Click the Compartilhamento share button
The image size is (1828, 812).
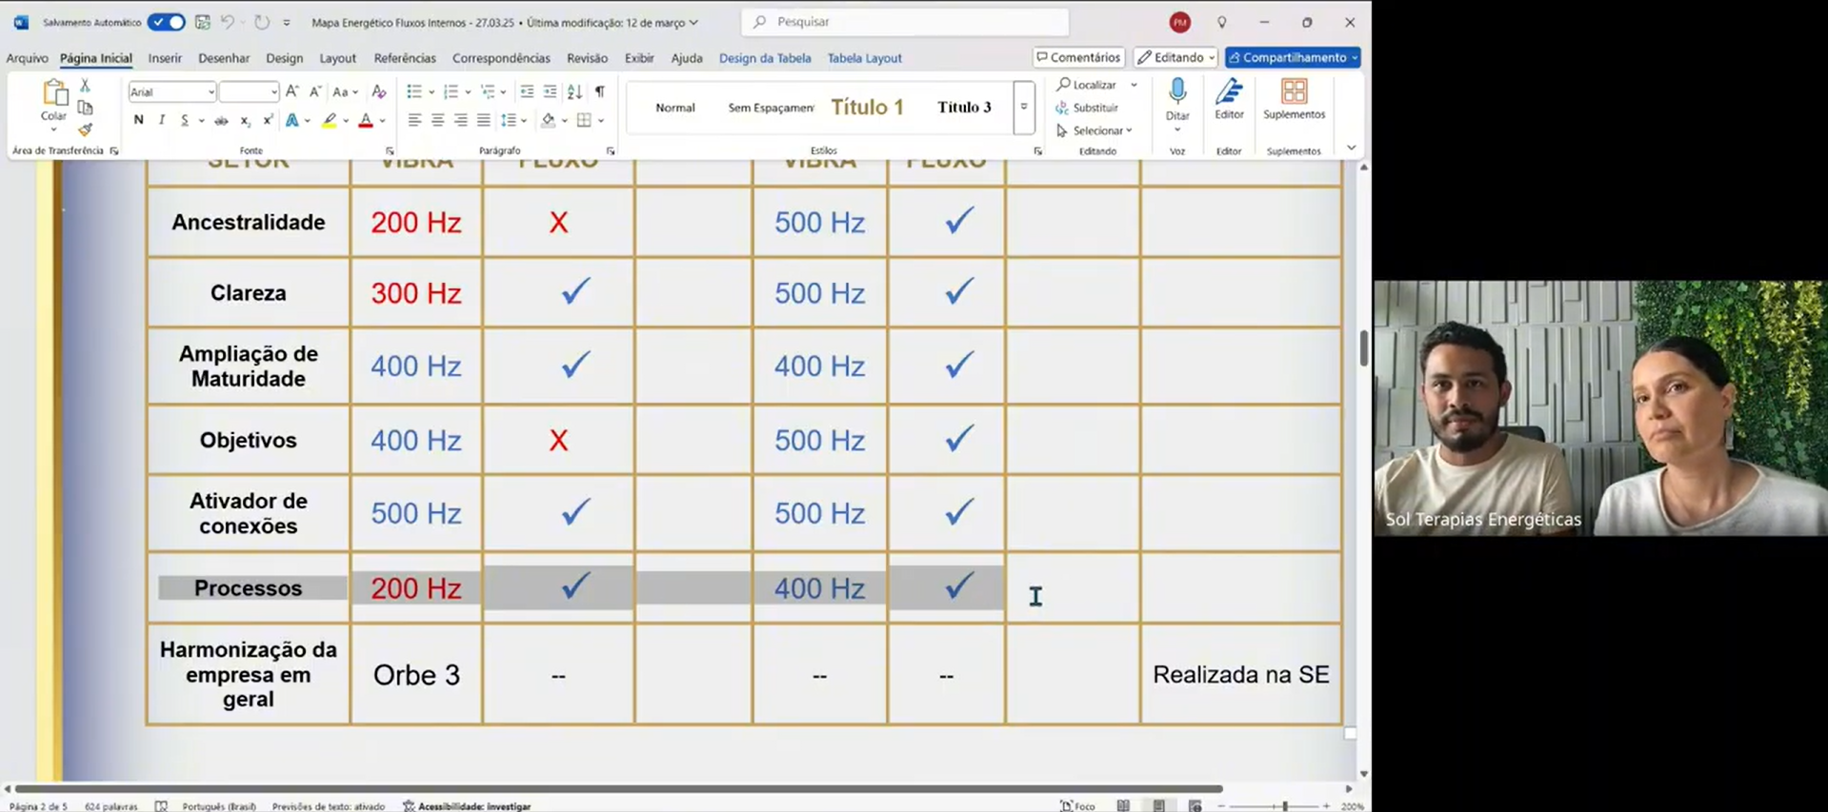1292,57
